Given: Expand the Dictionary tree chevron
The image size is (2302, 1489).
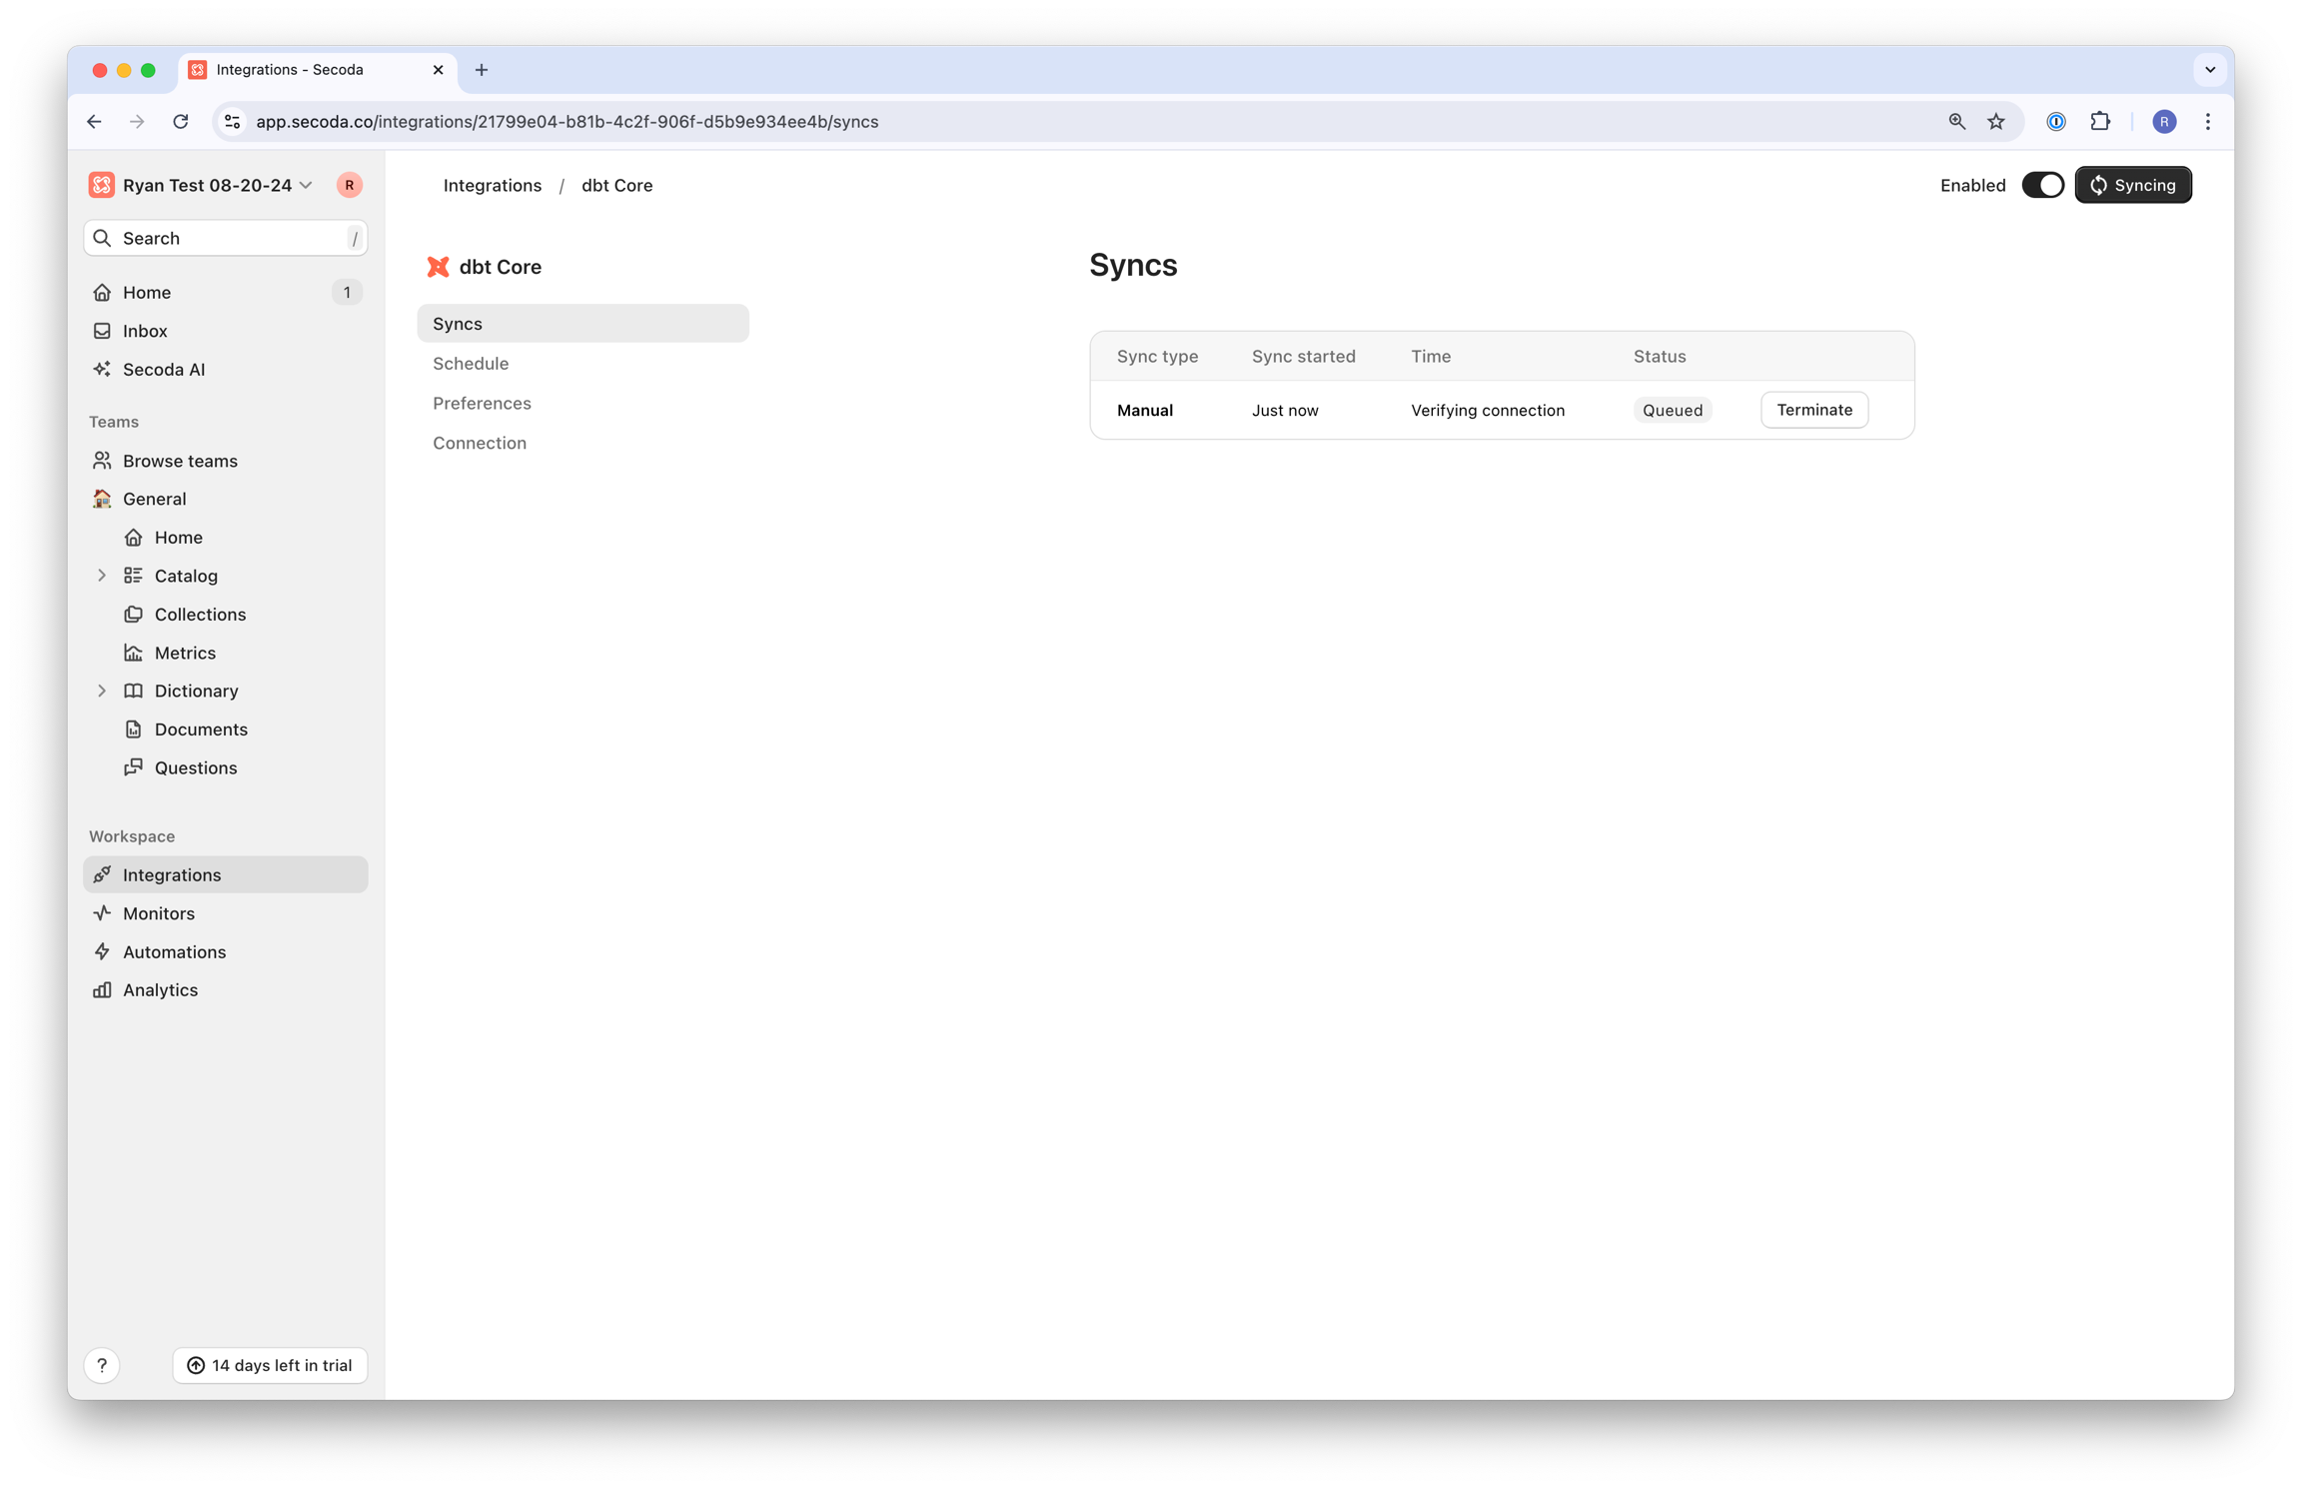Looking at the screenshot, I should pyautogui.click(x=102, y=691).
